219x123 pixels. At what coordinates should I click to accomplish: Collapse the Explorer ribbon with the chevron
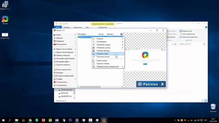coord(203,27)
